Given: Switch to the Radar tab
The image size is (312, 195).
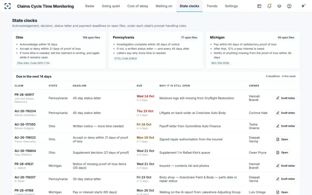Looking at the screenshot, I should 90,6.
